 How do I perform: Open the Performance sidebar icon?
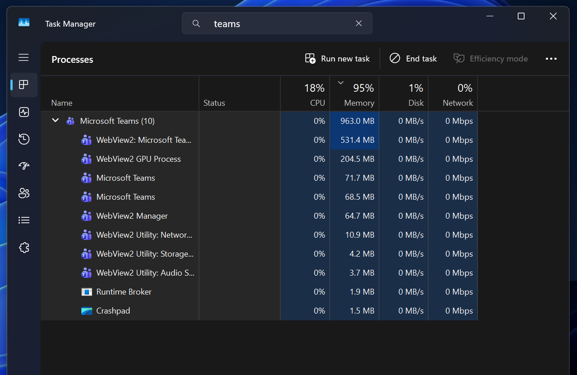click(24, 112)
